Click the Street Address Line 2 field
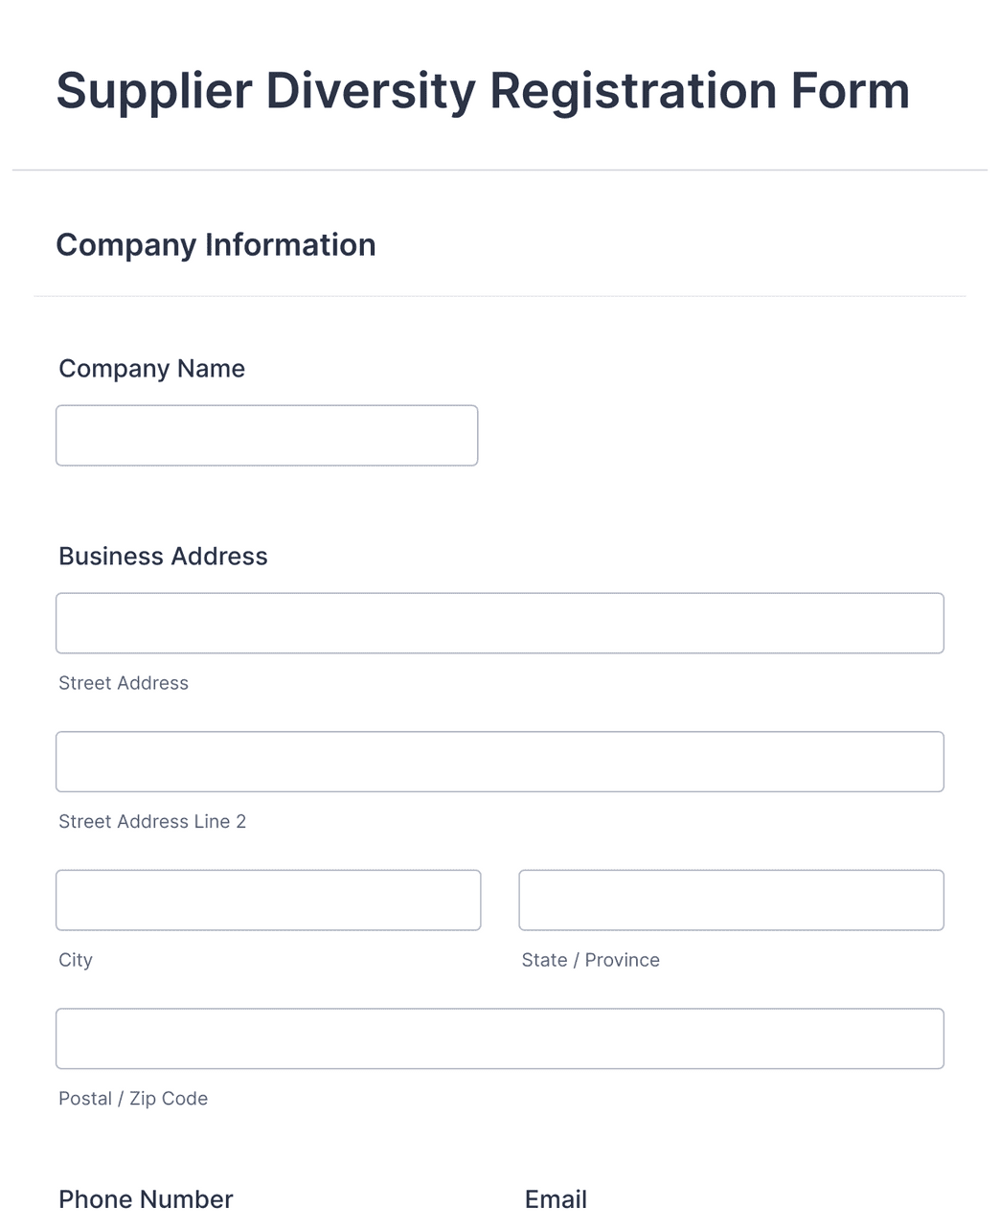 pos(500,761)
